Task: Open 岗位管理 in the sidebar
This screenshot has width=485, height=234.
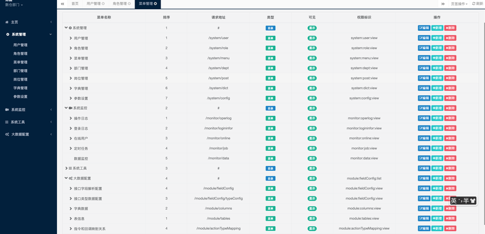Action: click(21, 79)
